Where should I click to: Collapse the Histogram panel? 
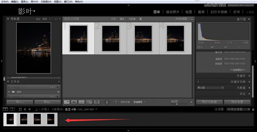click(249, 19)
